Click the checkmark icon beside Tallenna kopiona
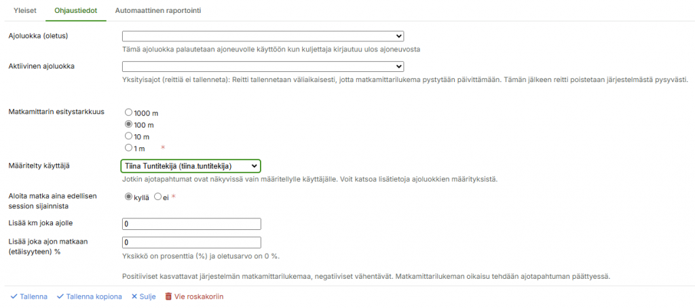Screen dimensions: 695x308 pyautogui.click(x=60, y=296)
